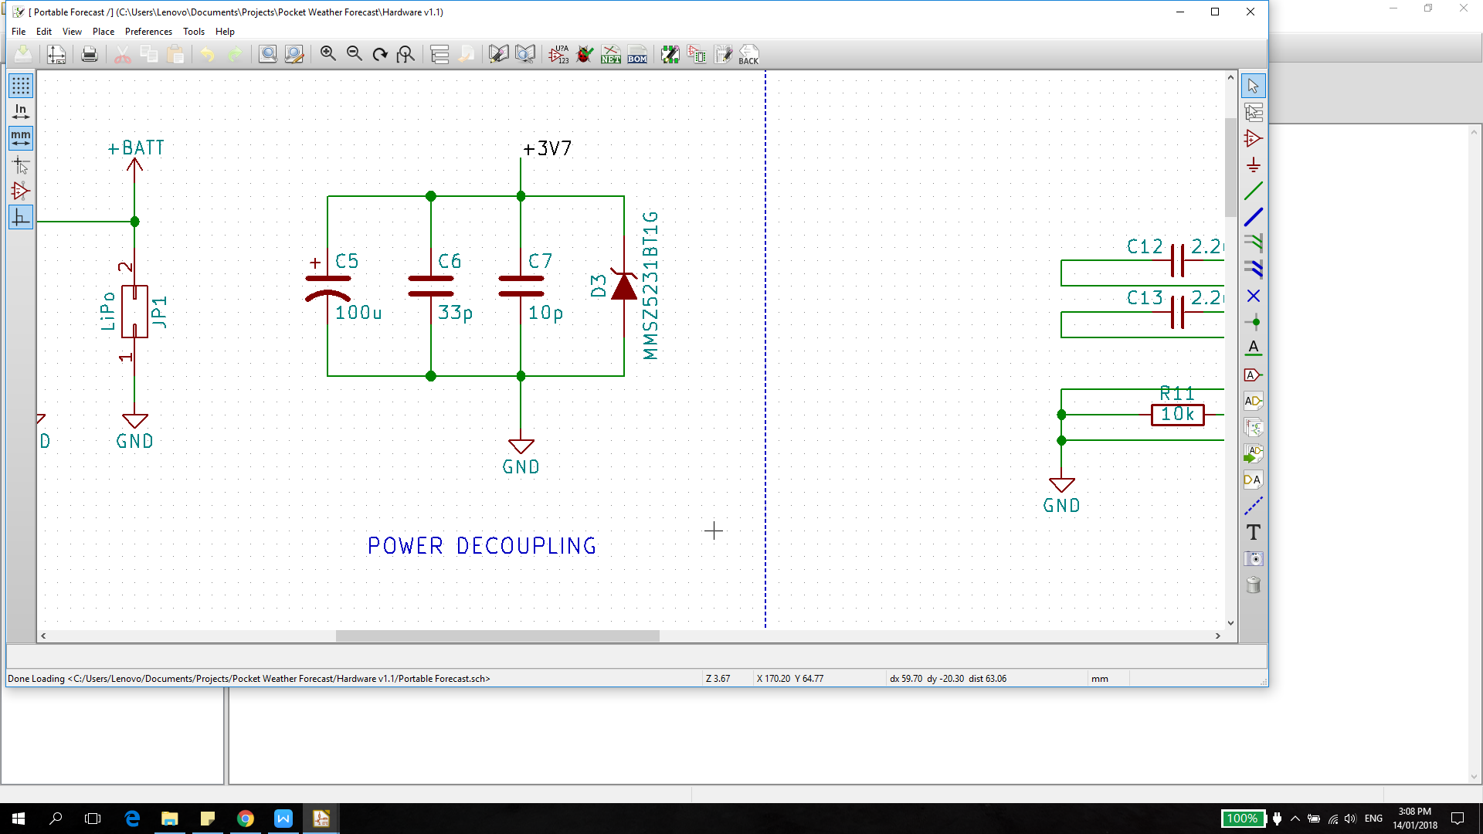Open the Library Browser icon

point(525,54)
